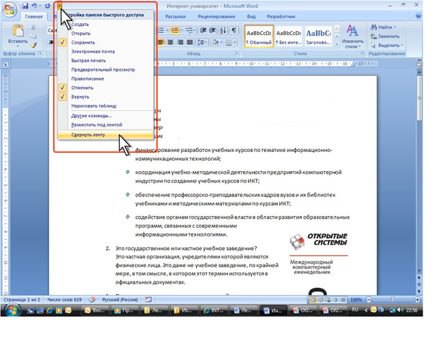Switch to Web Layout view icon

pos(328,300)
